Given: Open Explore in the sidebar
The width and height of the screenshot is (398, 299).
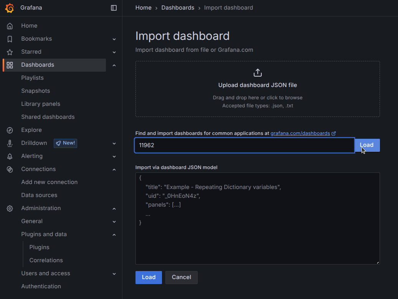Looking at the screenshot, I should pos(31,130).
